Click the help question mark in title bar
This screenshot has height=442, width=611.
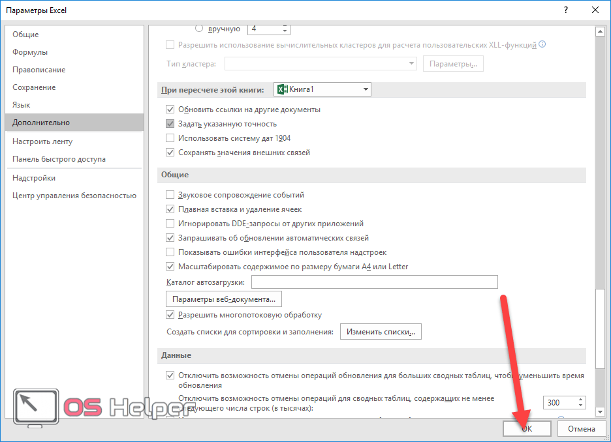click(x=566, y=10)
